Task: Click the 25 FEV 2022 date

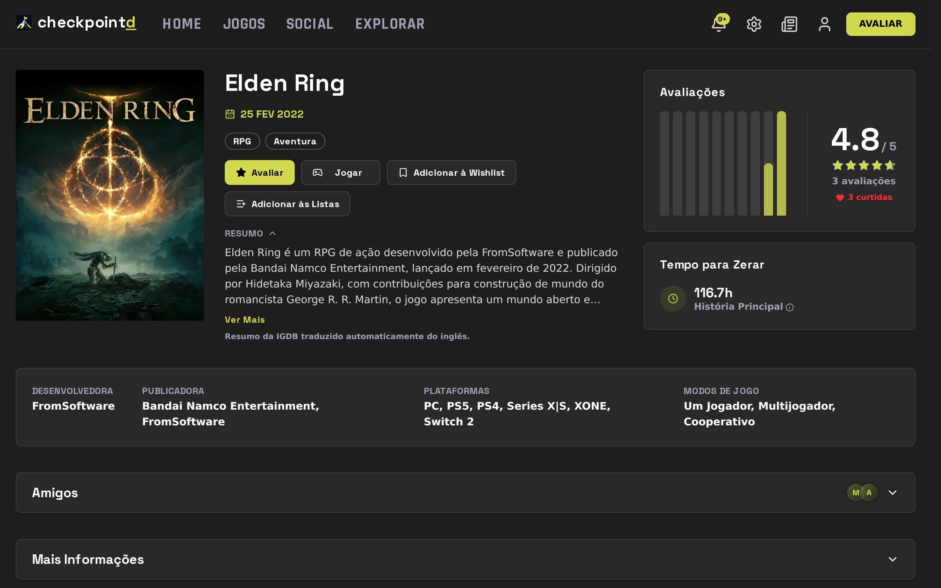Action: point(272,114)
